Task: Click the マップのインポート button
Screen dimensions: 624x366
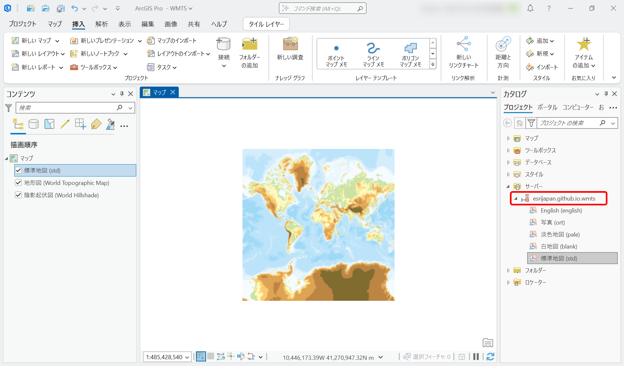Action: [x=172, y=41]
